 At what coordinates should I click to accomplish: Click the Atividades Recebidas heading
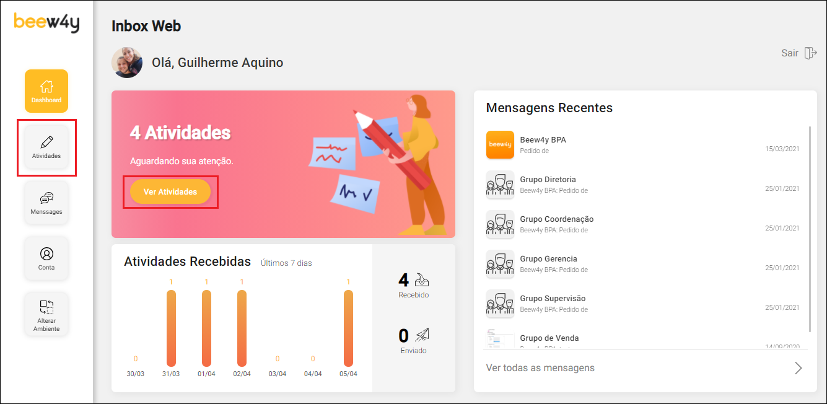point(188,261)
